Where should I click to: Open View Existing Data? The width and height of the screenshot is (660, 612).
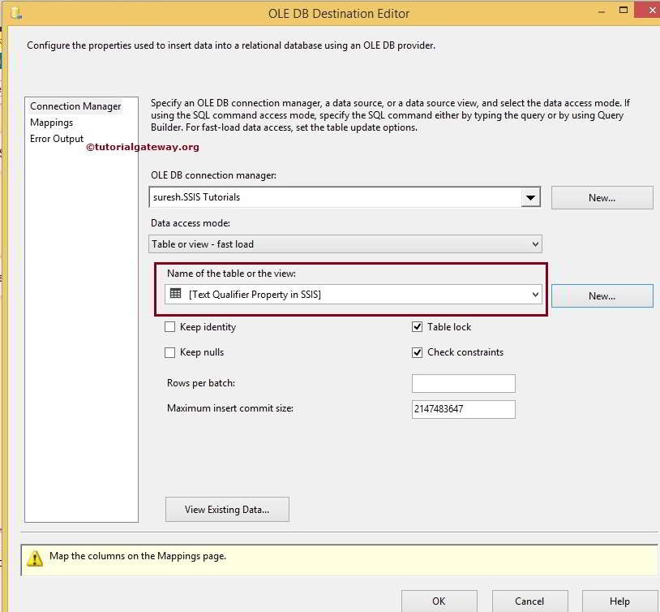pyautogui.click(x=226, y=509)
